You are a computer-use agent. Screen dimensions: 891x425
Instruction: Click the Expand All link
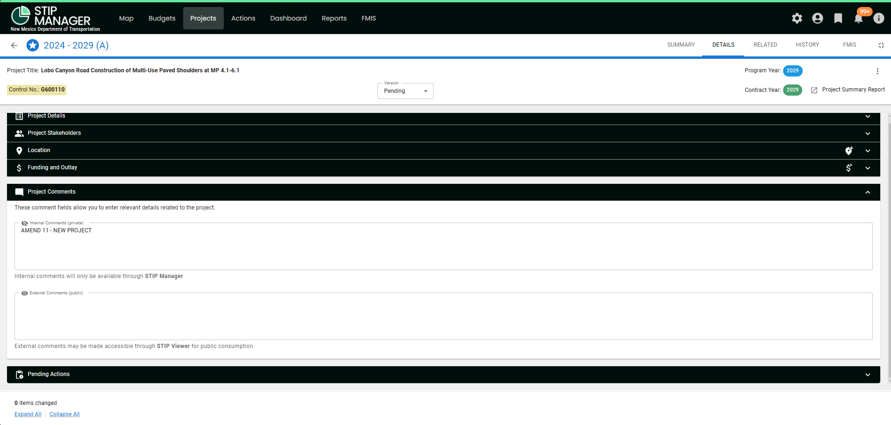[x=28, y=414]
